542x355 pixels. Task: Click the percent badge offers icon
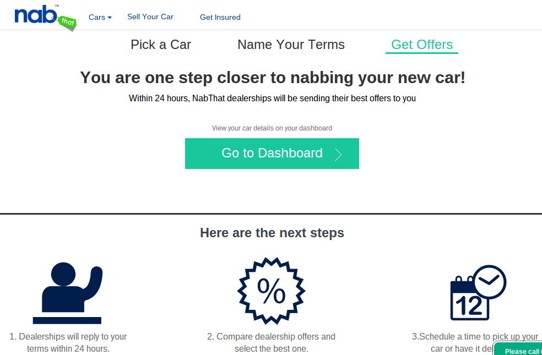pos(272,291)
